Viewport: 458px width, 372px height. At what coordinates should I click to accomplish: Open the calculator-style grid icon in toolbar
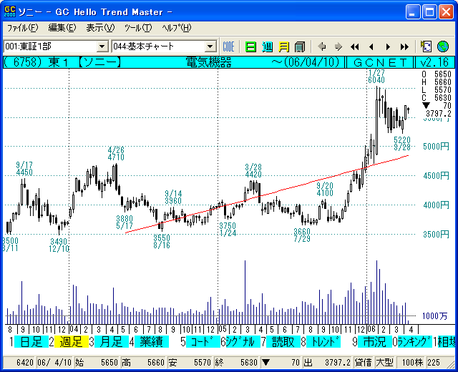(x=300, y=46)
